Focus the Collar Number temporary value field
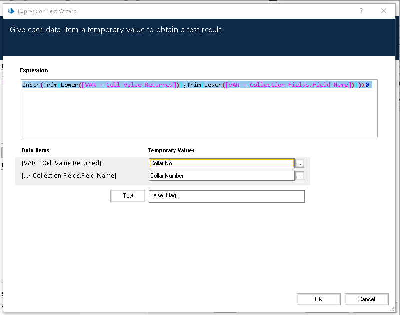Viewport: 400px width, 315px height. (221, 176)
